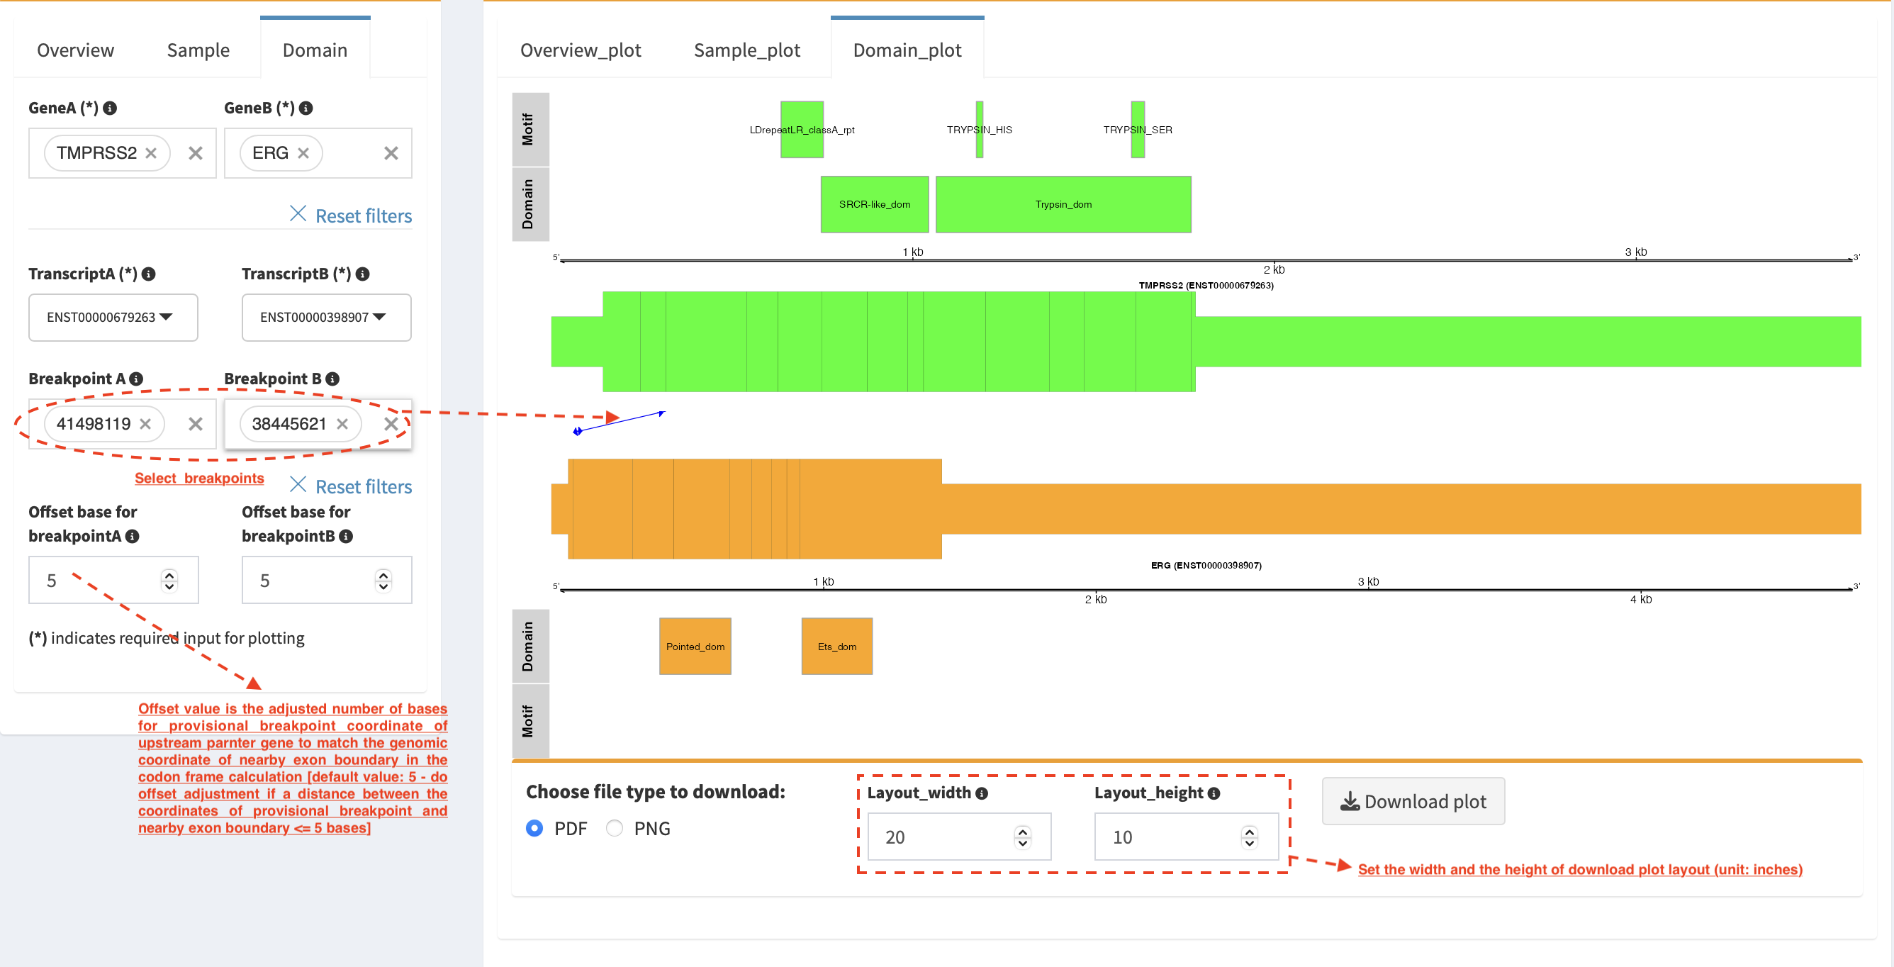The height and width of the screenshot is (967, 1894).
Task: Switch to Sample tab
Action: click(x=198, y=50)
